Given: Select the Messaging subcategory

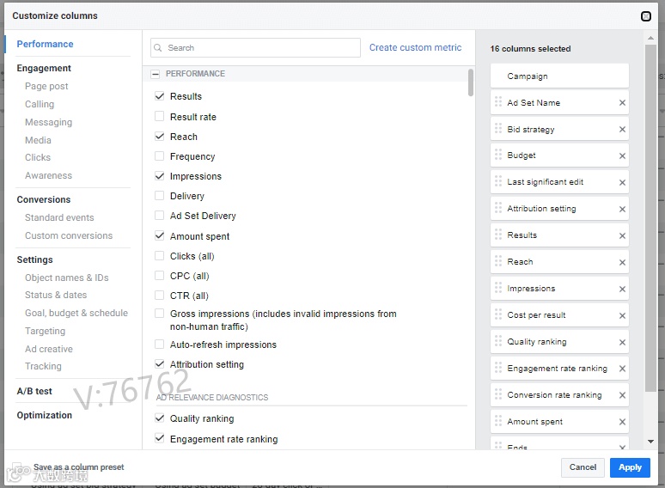Looking at the screenshot, I should 48,122.
